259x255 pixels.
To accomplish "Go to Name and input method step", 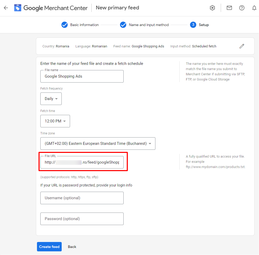I will point(149,25).
